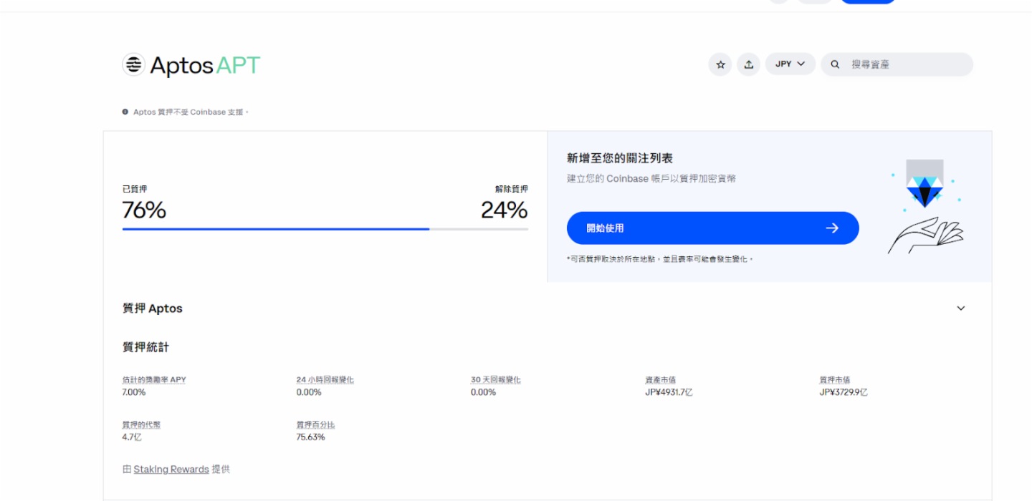Image resolution: width=1032 pixels, height=501 pixels.
Task: Click inside the 搜尋資產 search input
Action: (x=896, y=64)
